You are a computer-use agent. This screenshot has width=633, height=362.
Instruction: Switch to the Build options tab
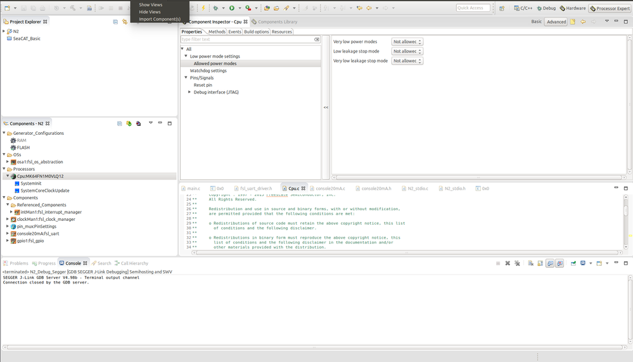click(x=257, y=32)
